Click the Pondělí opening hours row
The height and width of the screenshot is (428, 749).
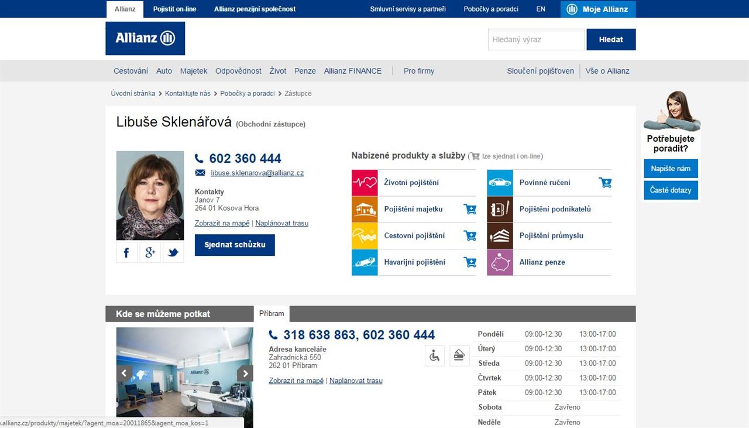coord(547,334)
